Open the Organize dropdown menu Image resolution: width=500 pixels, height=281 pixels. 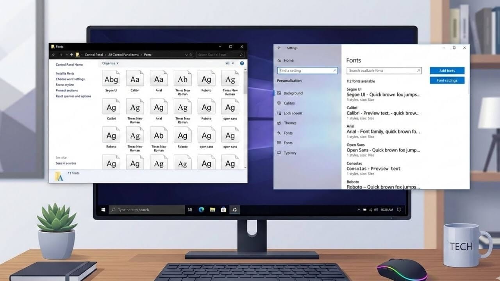pyautogui.click(x=110, y=63)
